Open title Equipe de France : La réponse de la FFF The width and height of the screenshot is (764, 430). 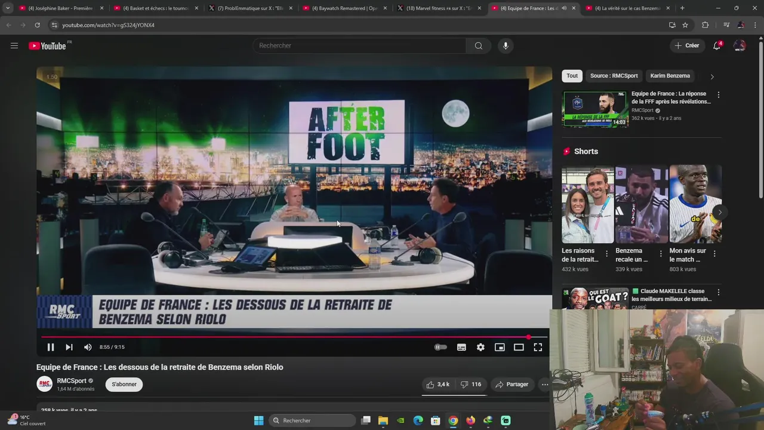tap(671, 97)
